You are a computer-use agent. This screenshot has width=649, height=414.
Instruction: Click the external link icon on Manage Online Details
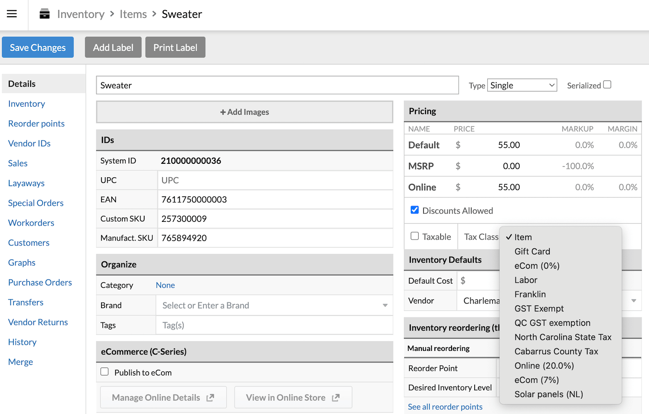[210, 398]
